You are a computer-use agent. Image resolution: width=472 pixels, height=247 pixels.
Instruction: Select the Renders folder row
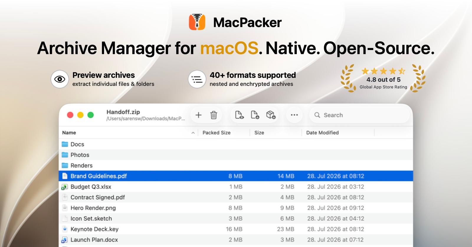(236, 166)
